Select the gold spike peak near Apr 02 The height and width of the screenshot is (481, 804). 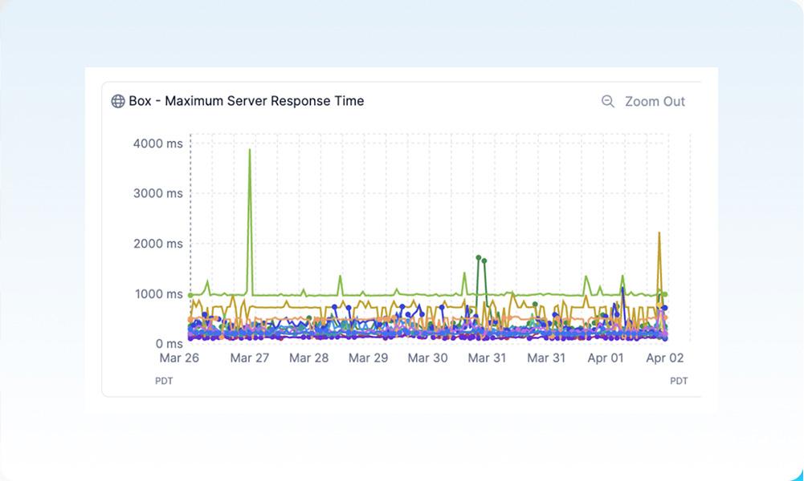pos(659,233)
